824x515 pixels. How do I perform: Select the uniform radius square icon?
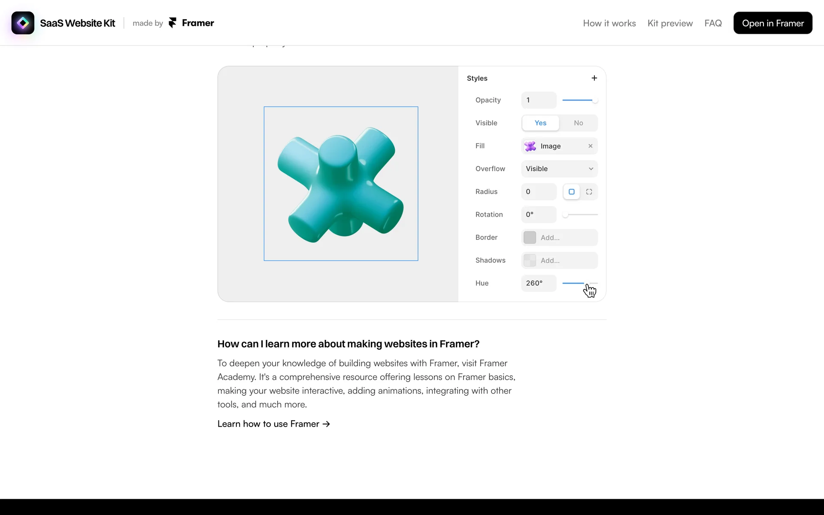point(571,192)
